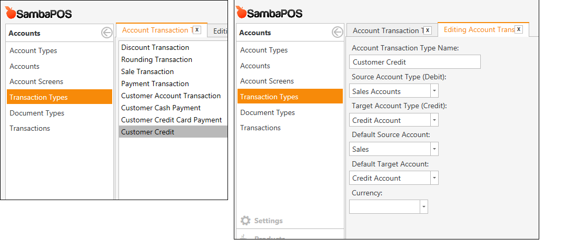Open Account Screens in left sidebar
Viewport: 584px width, 240px height.
coord(36,81)
